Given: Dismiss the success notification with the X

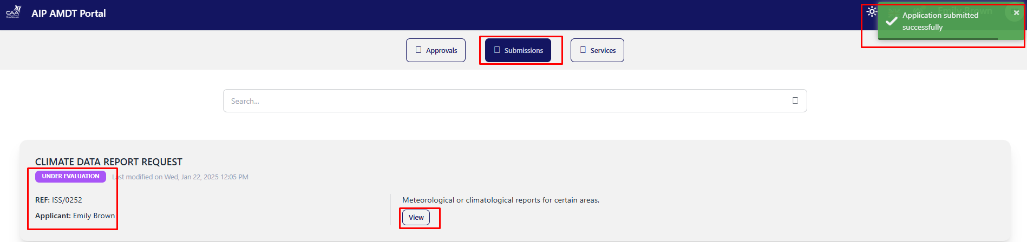Looking at the screenshot, I should tap(1016, 13).
